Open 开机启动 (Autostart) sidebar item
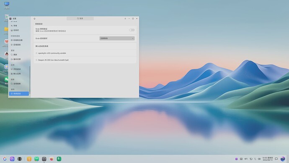289x163 pixels. 19,69
